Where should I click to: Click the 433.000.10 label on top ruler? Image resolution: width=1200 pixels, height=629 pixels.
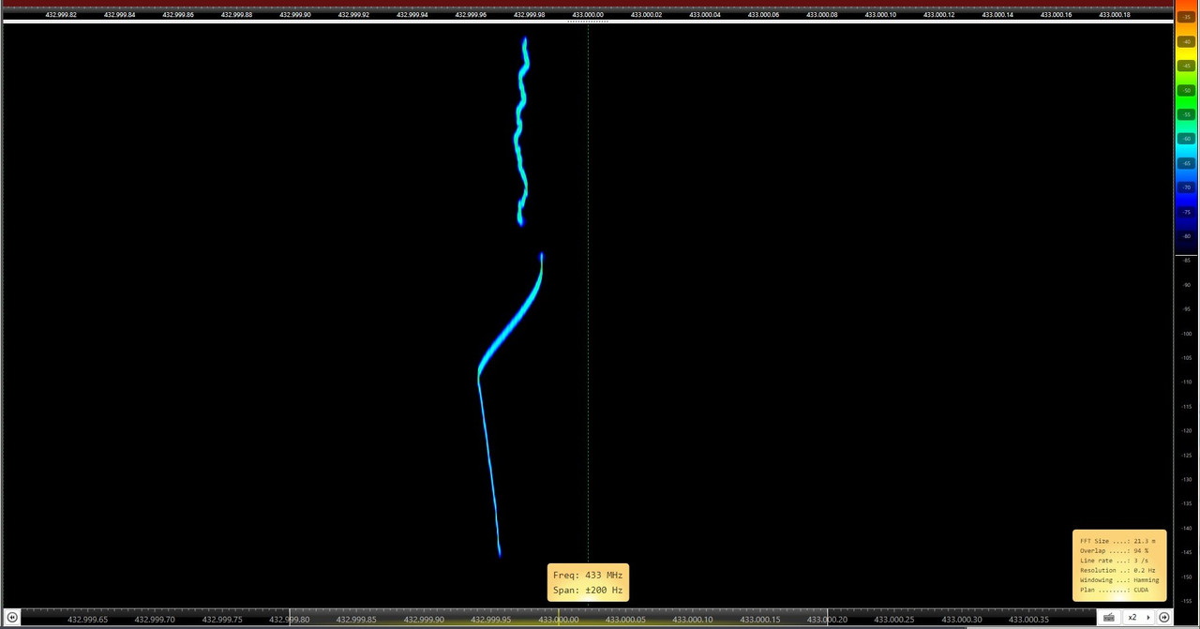click(x=880, y=14)
